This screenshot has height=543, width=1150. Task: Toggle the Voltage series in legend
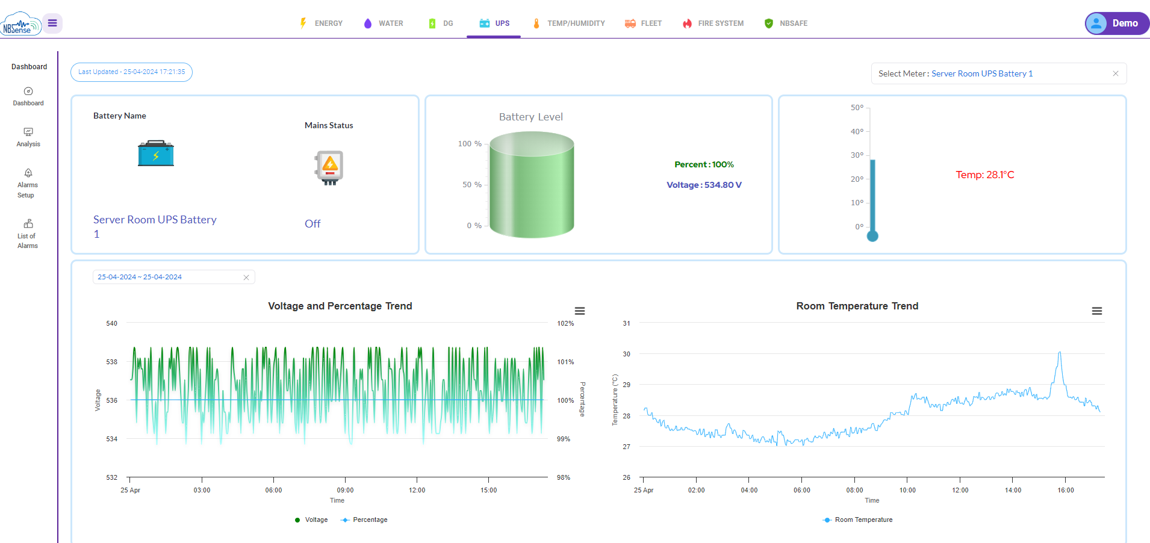pyautogui.click(x=311, y=520)
